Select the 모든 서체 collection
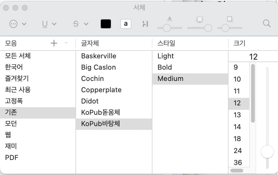278x175 pixels. 38,56
